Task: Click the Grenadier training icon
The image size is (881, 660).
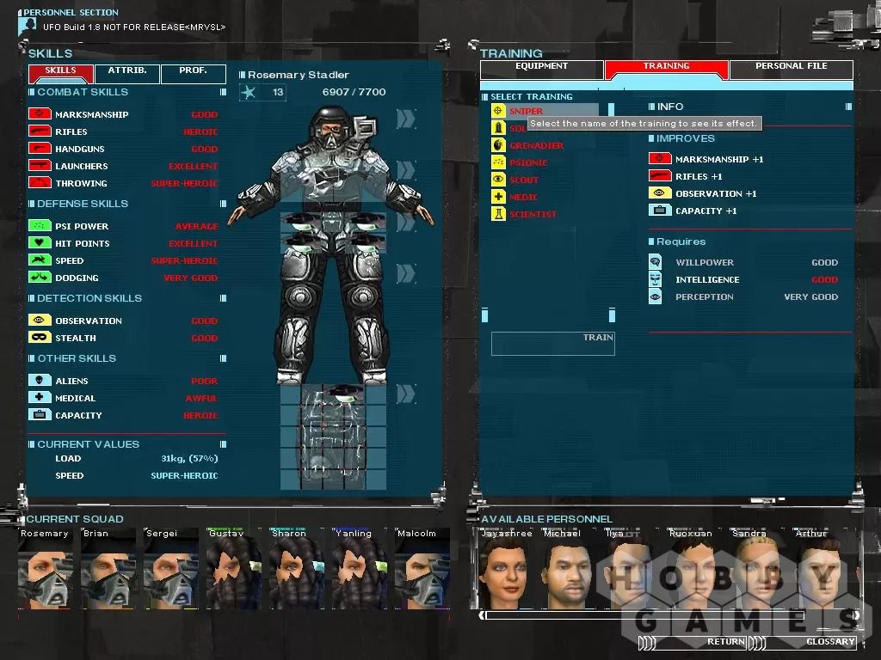Action: point(498,144)
